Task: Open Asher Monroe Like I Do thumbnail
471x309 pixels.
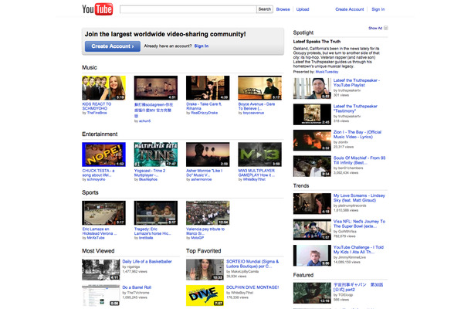Action: [x=208, y=154]
